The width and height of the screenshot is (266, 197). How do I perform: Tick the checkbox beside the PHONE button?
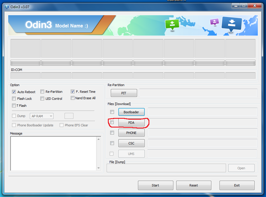coord(112,133)
